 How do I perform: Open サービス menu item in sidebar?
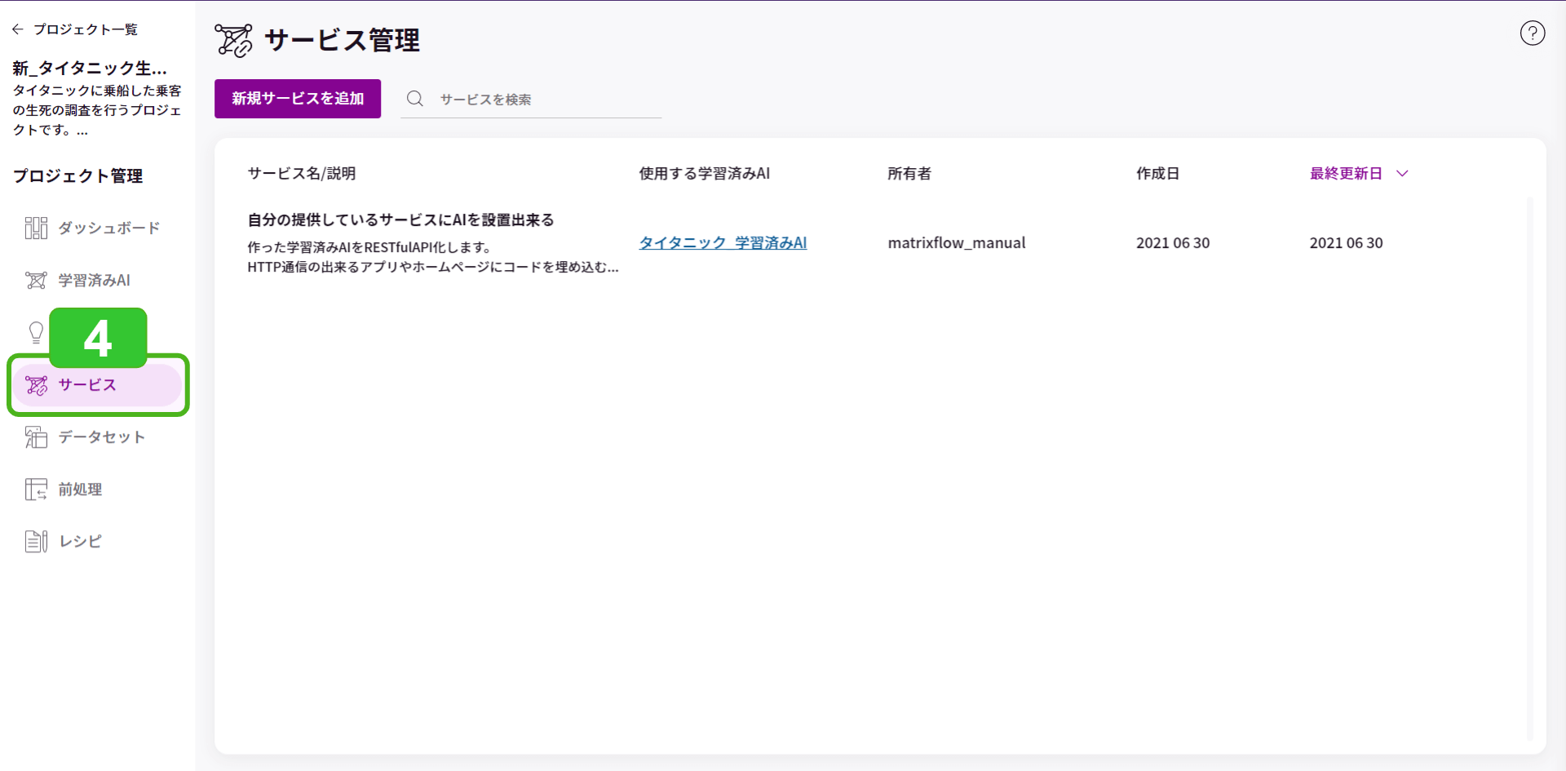87,385
